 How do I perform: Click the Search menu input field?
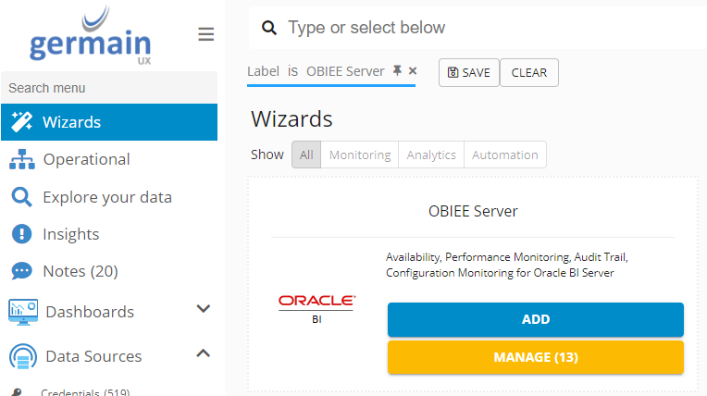(x=109, y=88)
